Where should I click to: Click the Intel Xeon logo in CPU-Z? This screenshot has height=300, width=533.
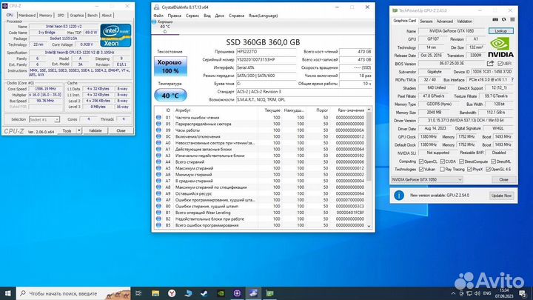(x=115, y=36)
